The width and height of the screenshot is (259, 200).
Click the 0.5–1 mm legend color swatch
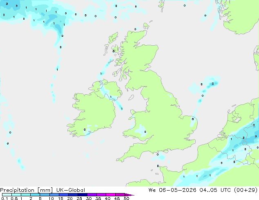click(16, 195)
